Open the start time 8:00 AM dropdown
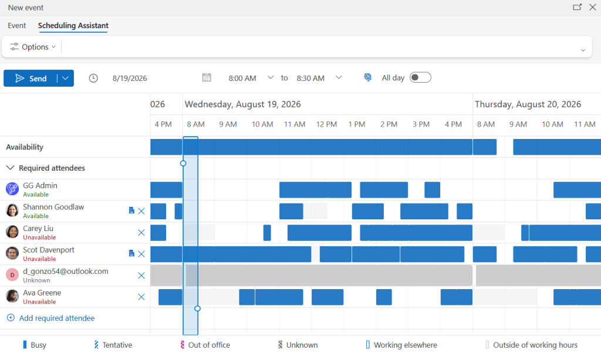Screen dimensions: 601x353 pyautogui.click(x=270, y=77)
